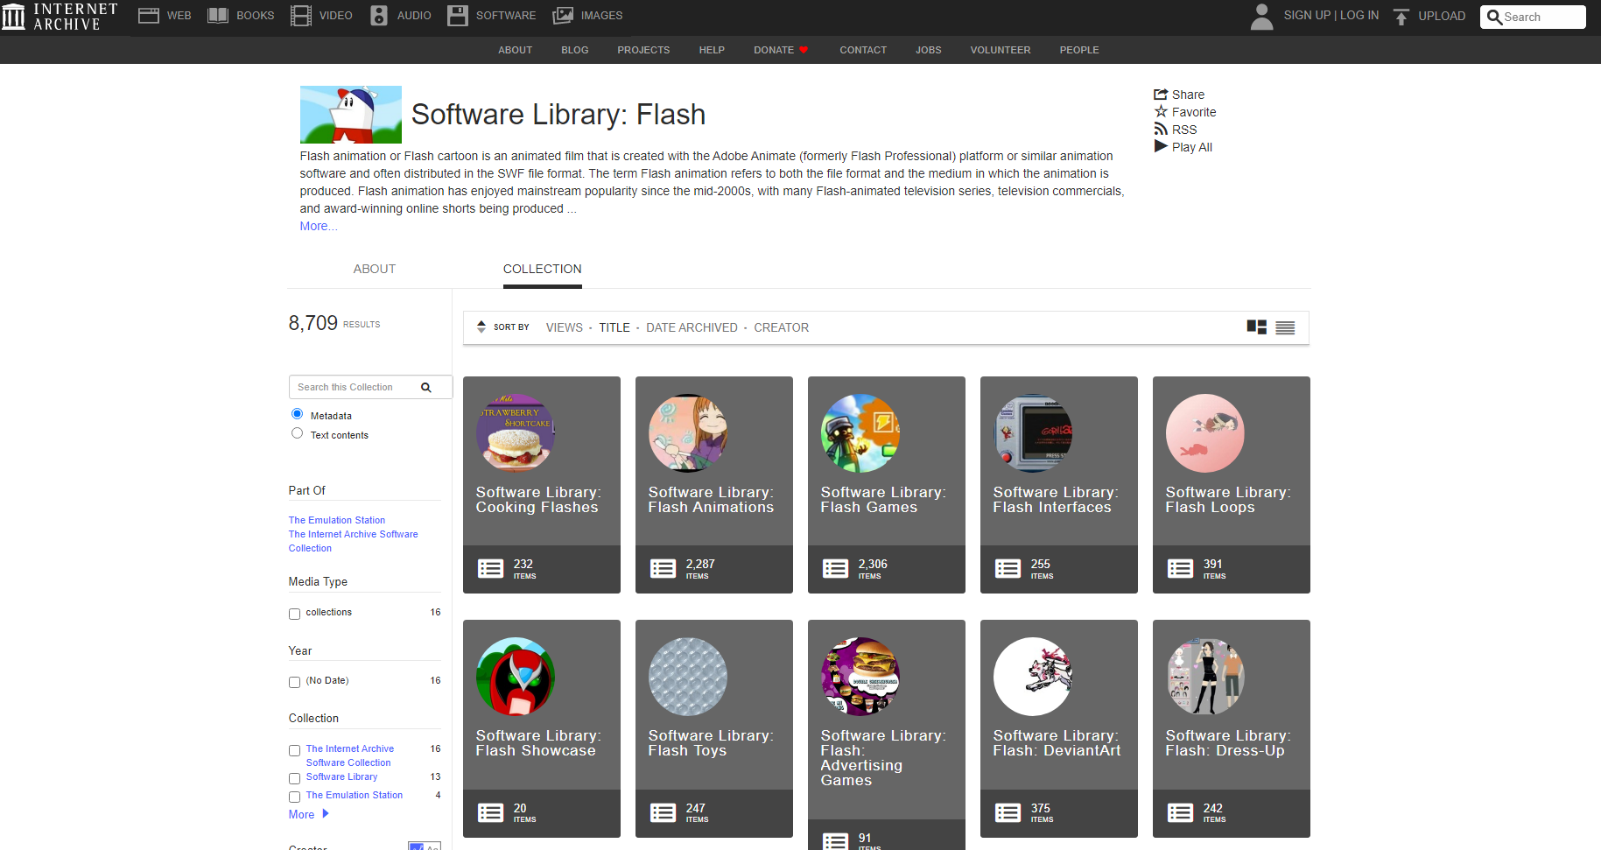The image size is (1601, 850).
Task: Expand the description with More...
Action: tap(319, 226)
